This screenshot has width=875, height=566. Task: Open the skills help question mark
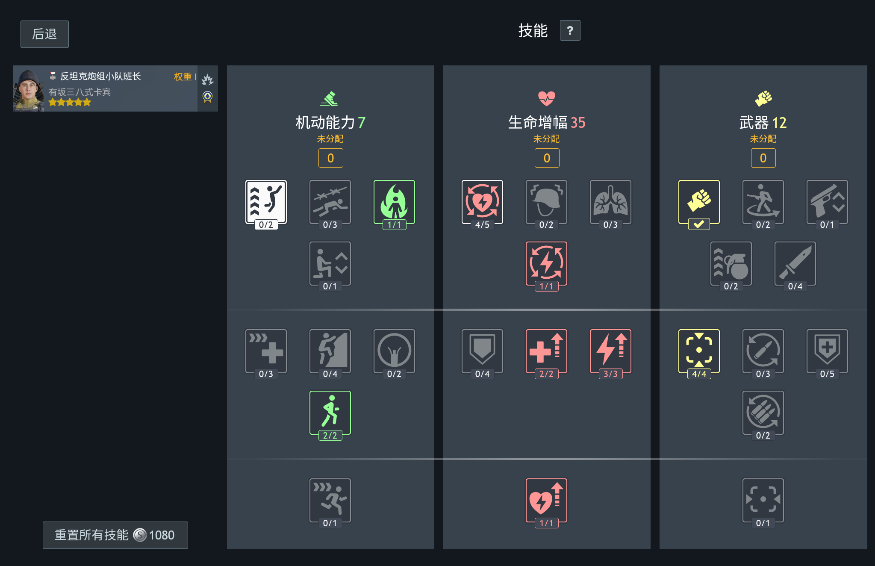pyautogui.click(x=570, y=30)
